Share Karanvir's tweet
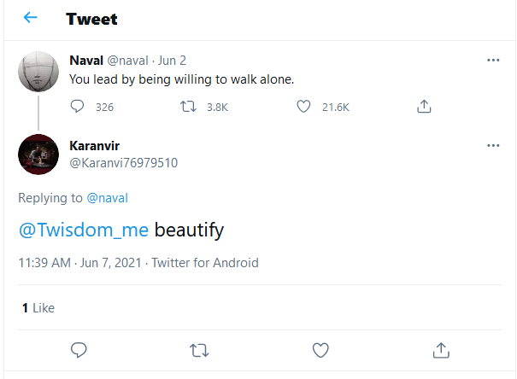This screenshot has width=517, height=379. click(441, 350)
